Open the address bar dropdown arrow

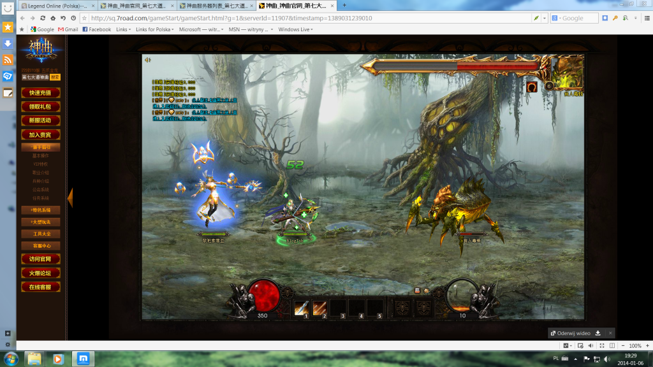click(545, 18)
